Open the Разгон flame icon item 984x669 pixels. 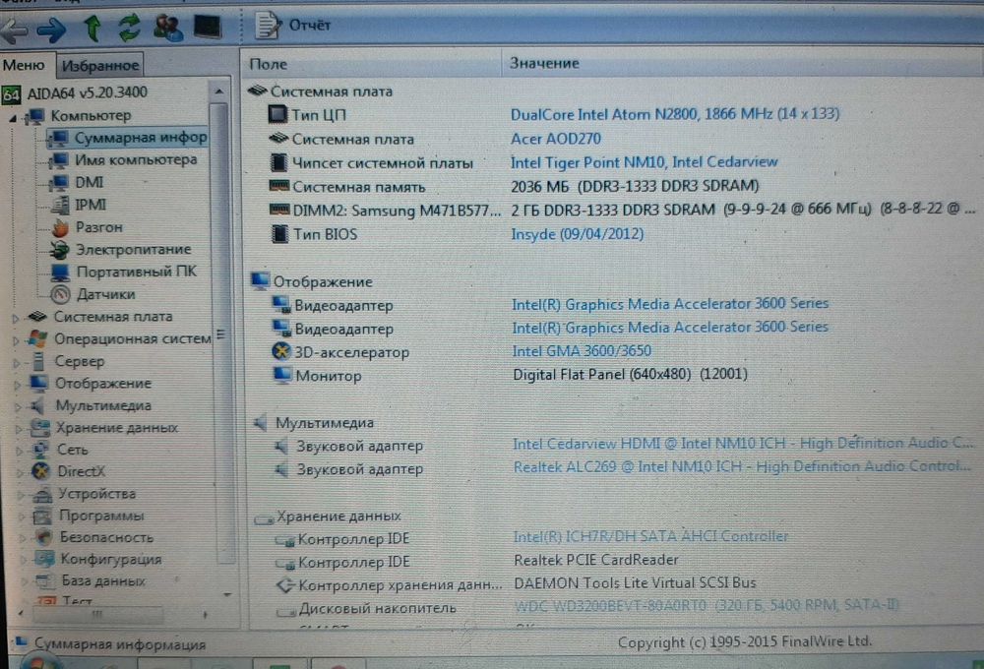click(60, 228)
